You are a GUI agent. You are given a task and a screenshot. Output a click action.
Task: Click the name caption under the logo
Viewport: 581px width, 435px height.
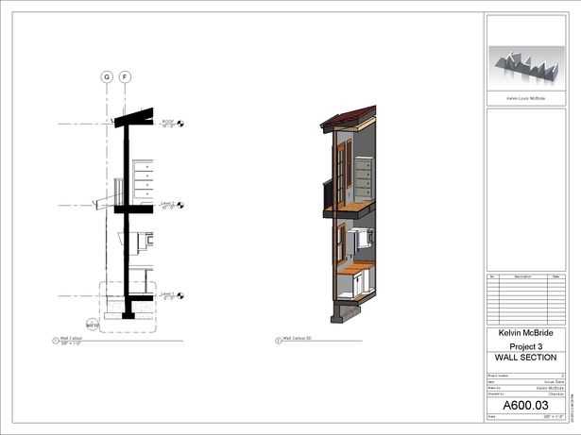tap(526, 98)
